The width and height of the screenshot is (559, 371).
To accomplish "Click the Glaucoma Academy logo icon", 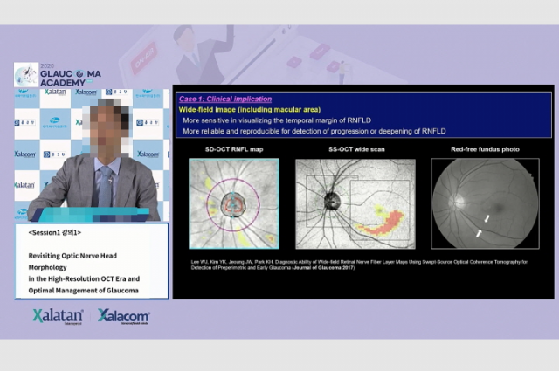I will point(26,74).
